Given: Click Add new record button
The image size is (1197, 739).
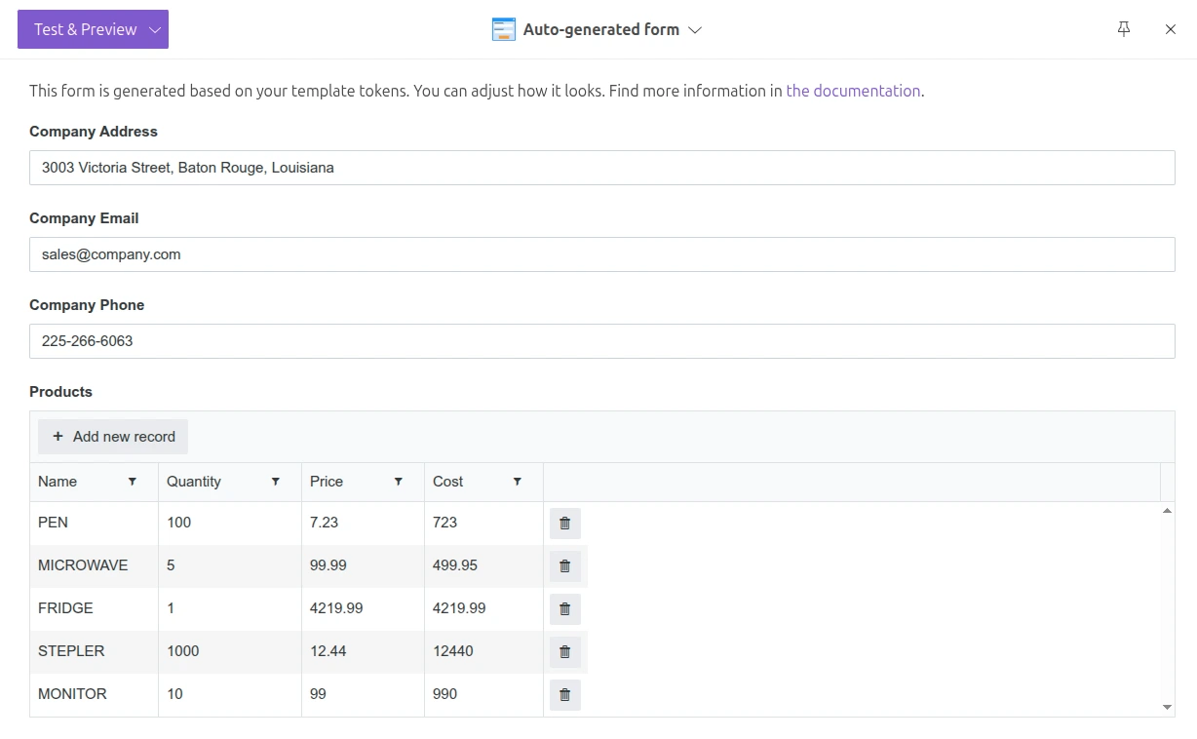Looking at the screenshot, I should coord(113,437).
